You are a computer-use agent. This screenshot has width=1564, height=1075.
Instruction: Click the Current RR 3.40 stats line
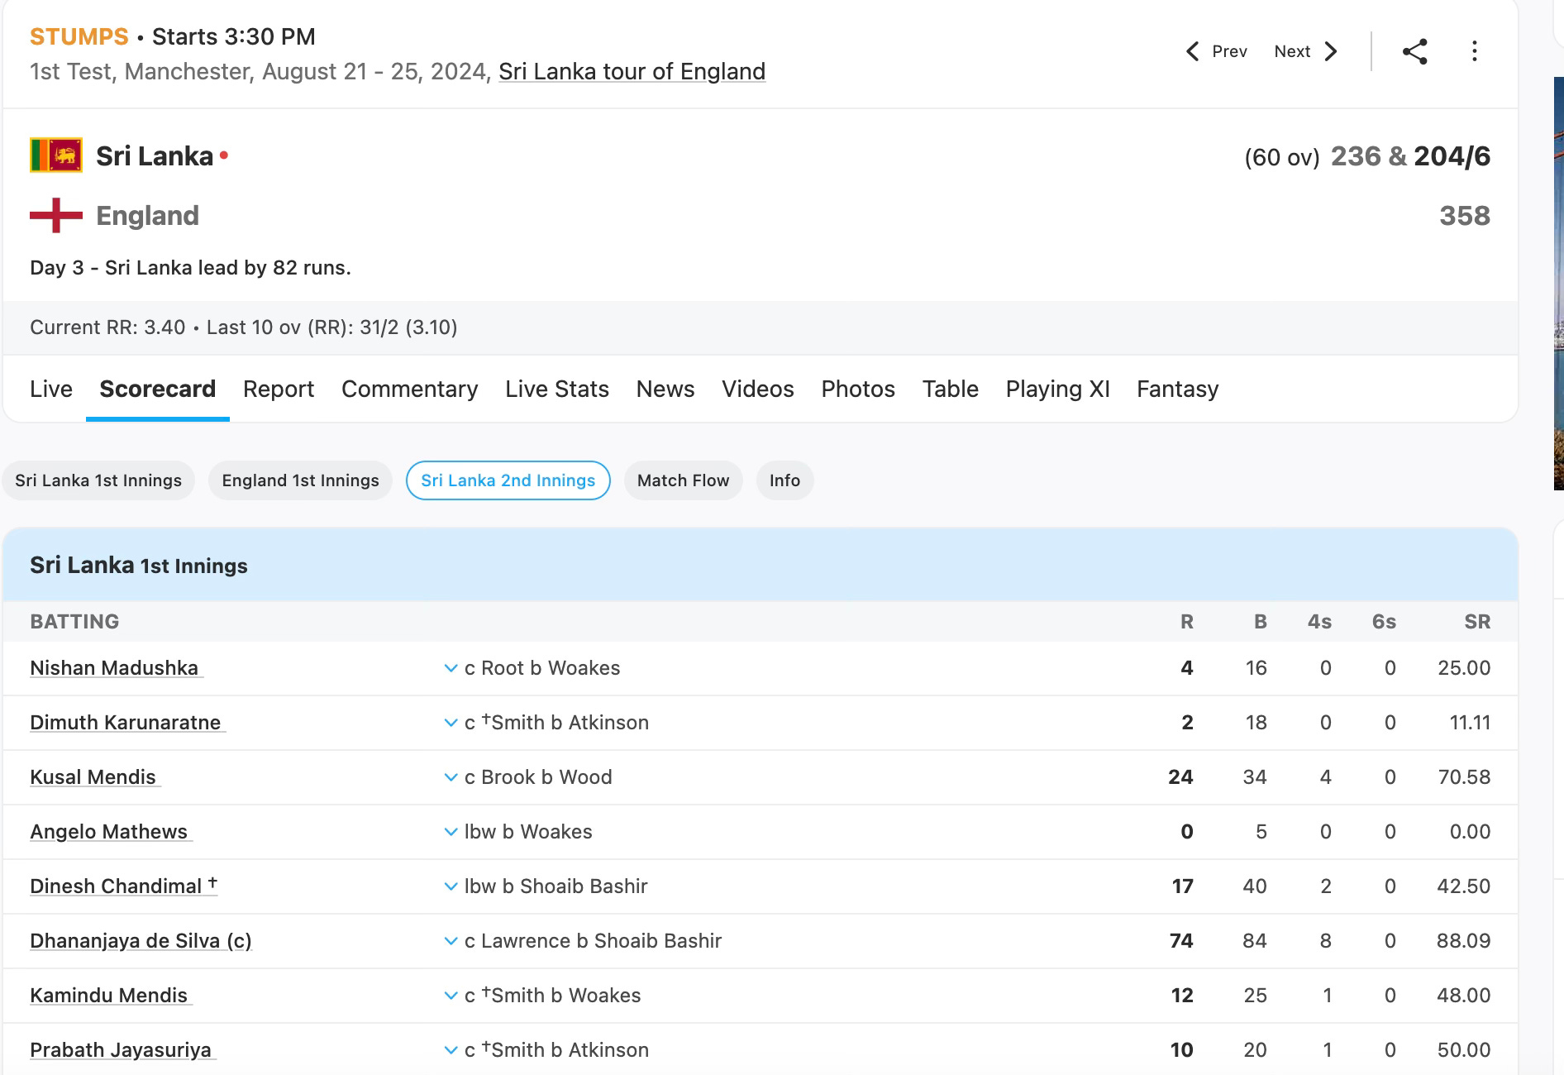click(244, 327)
